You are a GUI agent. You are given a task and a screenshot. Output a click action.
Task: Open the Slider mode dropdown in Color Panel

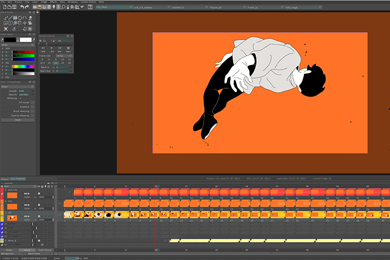(x=17, y=45)
